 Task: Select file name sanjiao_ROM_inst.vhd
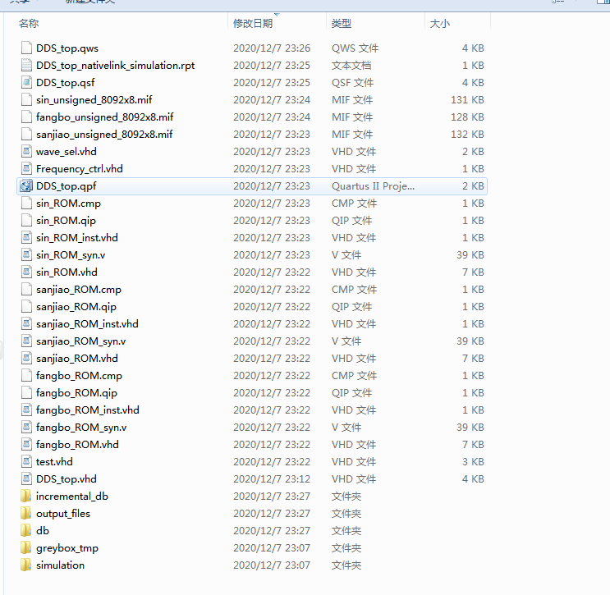(87, 323)
